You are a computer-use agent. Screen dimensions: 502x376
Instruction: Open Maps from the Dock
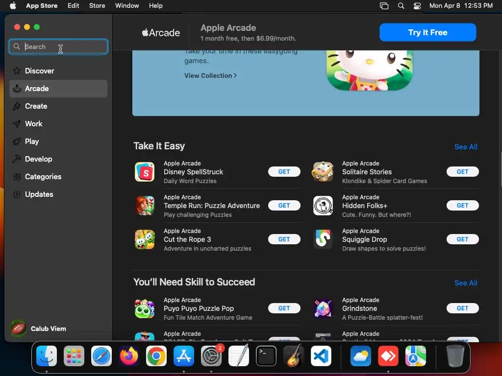click(x=416, y=356)
